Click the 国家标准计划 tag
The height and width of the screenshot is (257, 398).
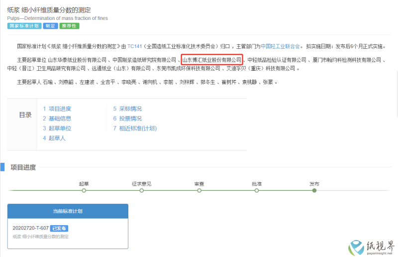pos(24,26)
